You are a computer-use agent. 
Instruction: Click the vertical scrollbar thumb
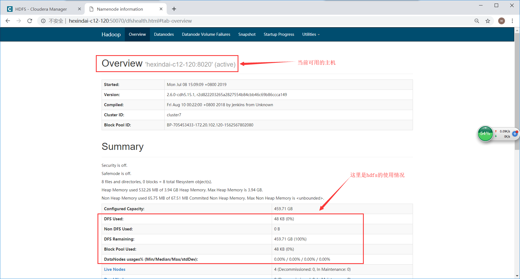pos(517,91)
